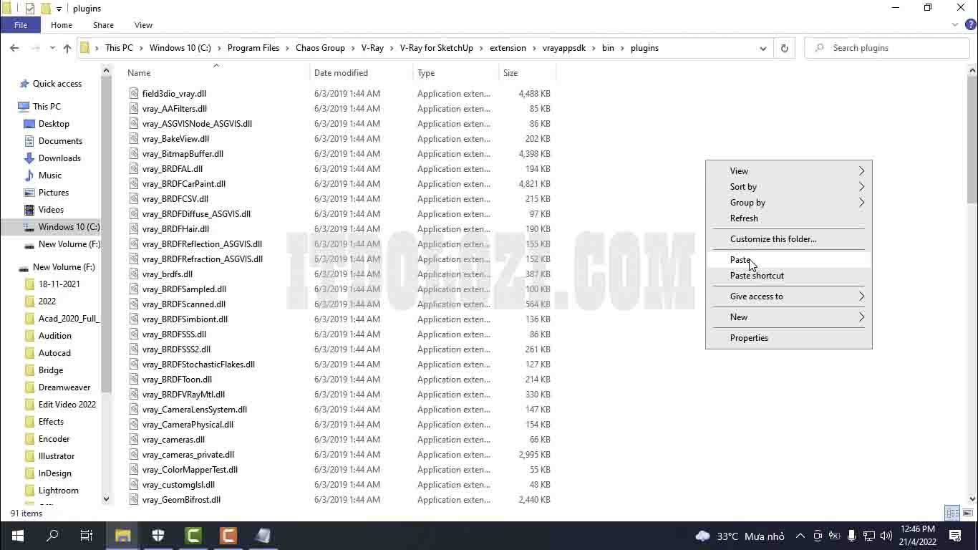Viewport: 978px width, 550px height.
Task: Click the Back navigation arrow
Action: (x=14, y=48)
